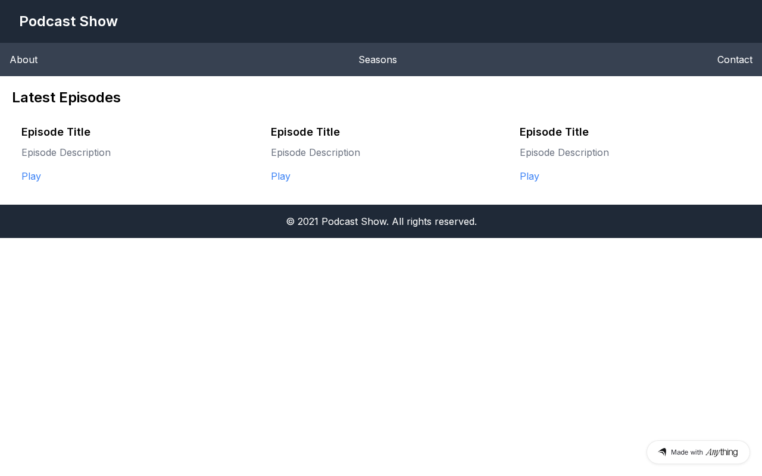This screenshot has height=476, width=762.
Task: Click the third episode's description text
Action: click(564, 152)
